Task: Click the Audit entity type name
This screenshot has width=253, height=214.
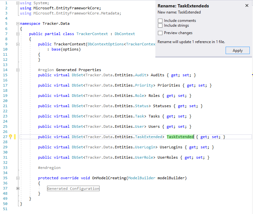Action: click(x=141, y=75)
